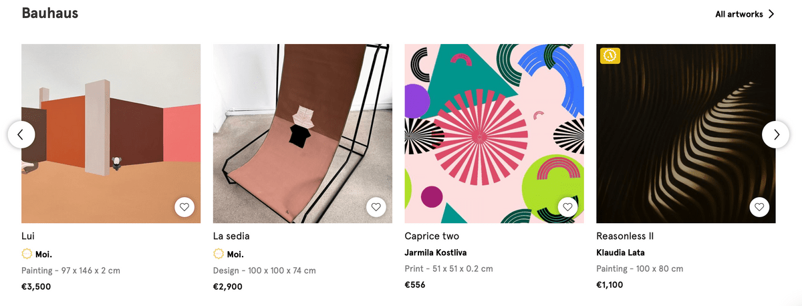Open the La sedia chair image
The height and width of the screenshot is (306, 802).
tap(303, 134)
